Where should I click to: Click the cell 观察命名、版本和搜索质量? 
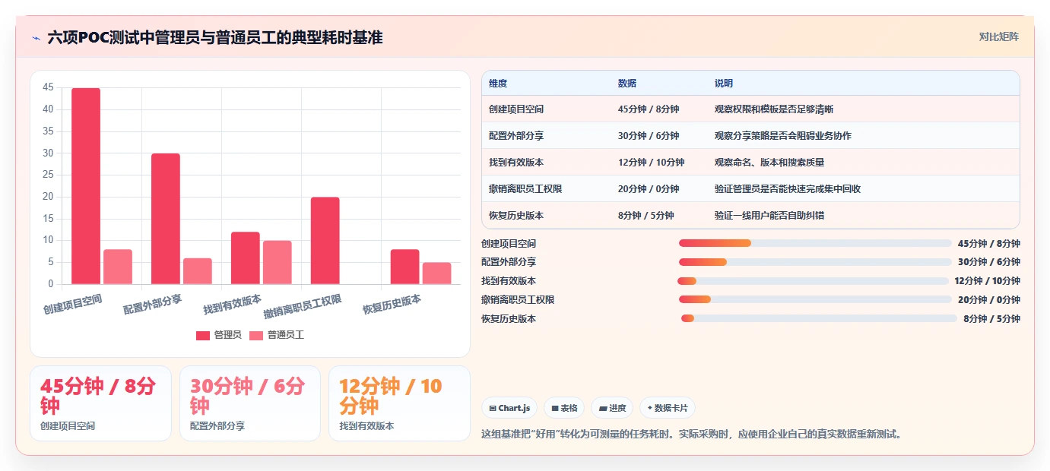[769, 163]
